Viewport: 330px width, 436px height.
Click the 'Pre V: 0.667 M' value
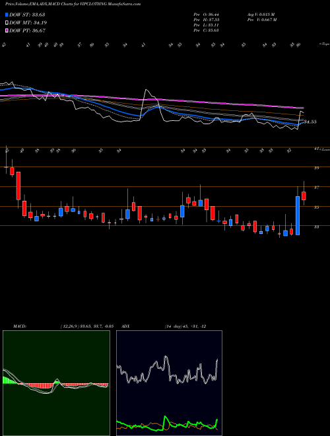(262, 20)
